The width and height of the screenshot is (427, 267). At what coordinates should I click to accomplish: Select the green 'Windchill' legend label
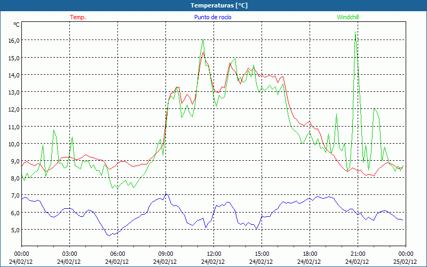(348, 17)
